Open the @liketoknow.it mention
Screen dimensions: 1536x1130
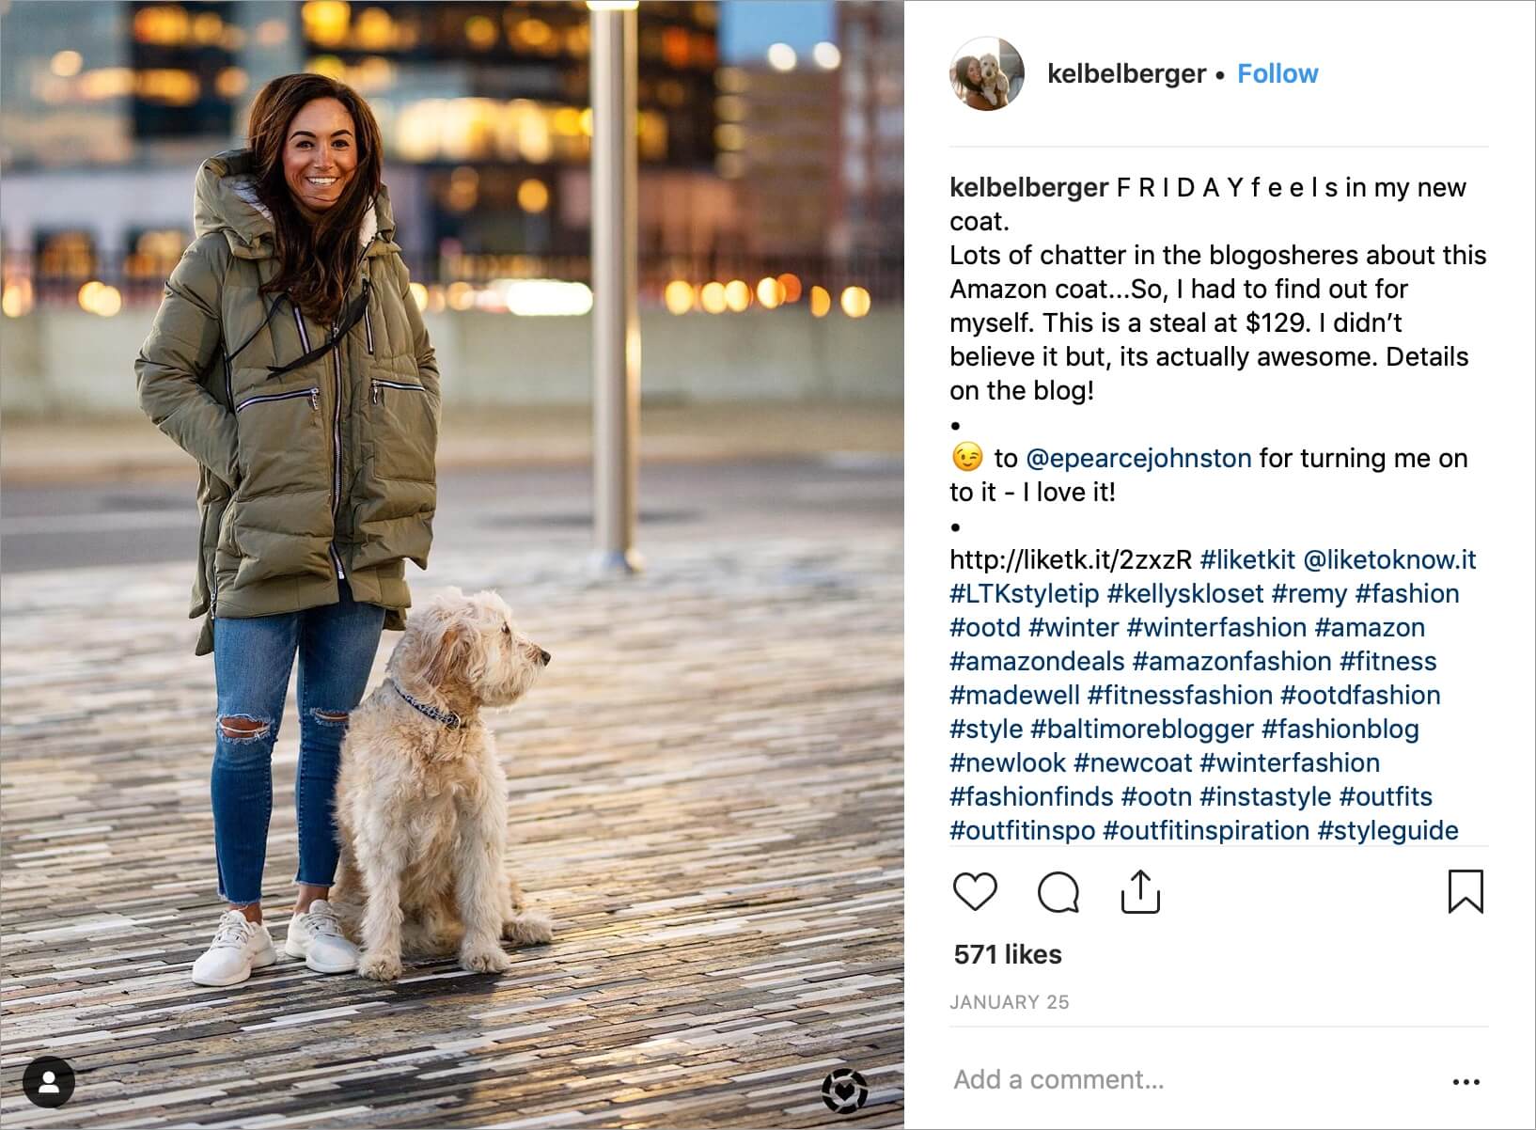[1389, 560]
